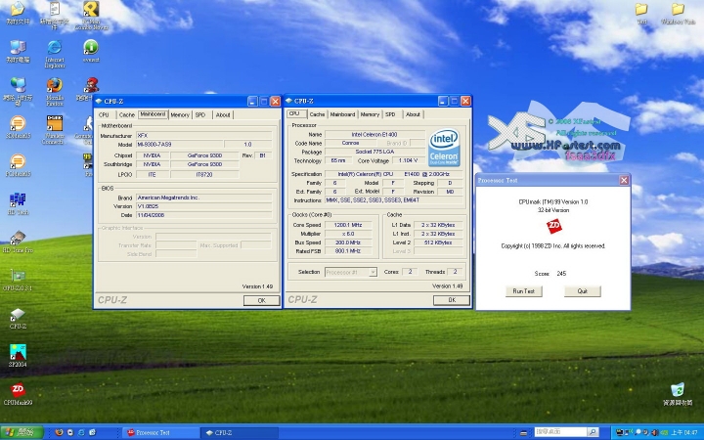This screenshot has height=440, width=704.
Task: Open the Test folder on desktop
Action: (641, 13)
